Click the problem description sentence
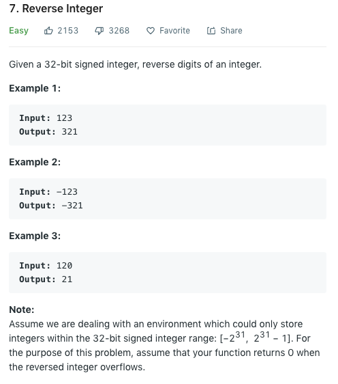This screenshot has width=338, height=384. click(136, 64)
